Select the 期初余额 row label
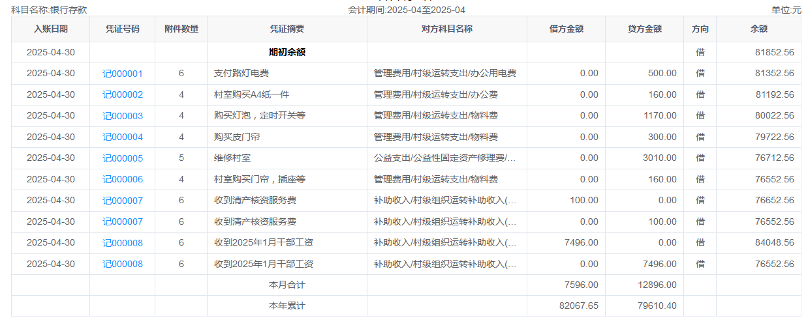 tap(287, 52)
